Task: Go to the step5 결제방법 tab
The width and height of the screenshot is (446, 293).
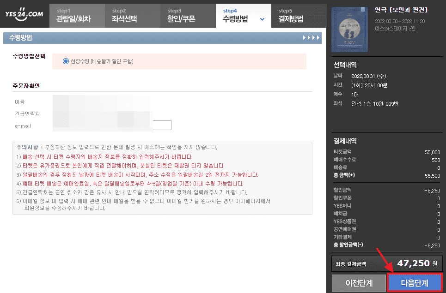Action: click(x=299, y=15)
